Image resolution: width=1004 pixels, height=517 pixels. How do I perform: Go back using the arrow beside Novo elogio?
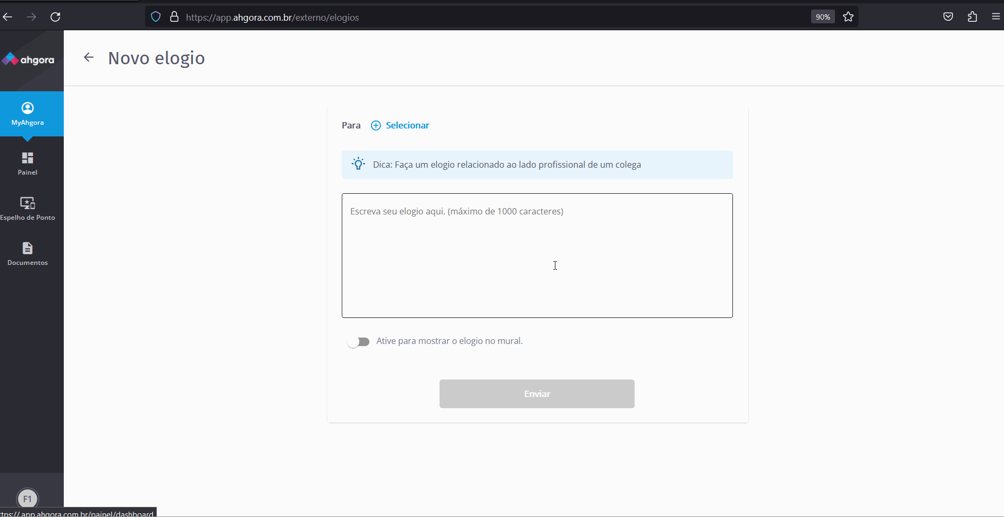(x=89, y=57)
